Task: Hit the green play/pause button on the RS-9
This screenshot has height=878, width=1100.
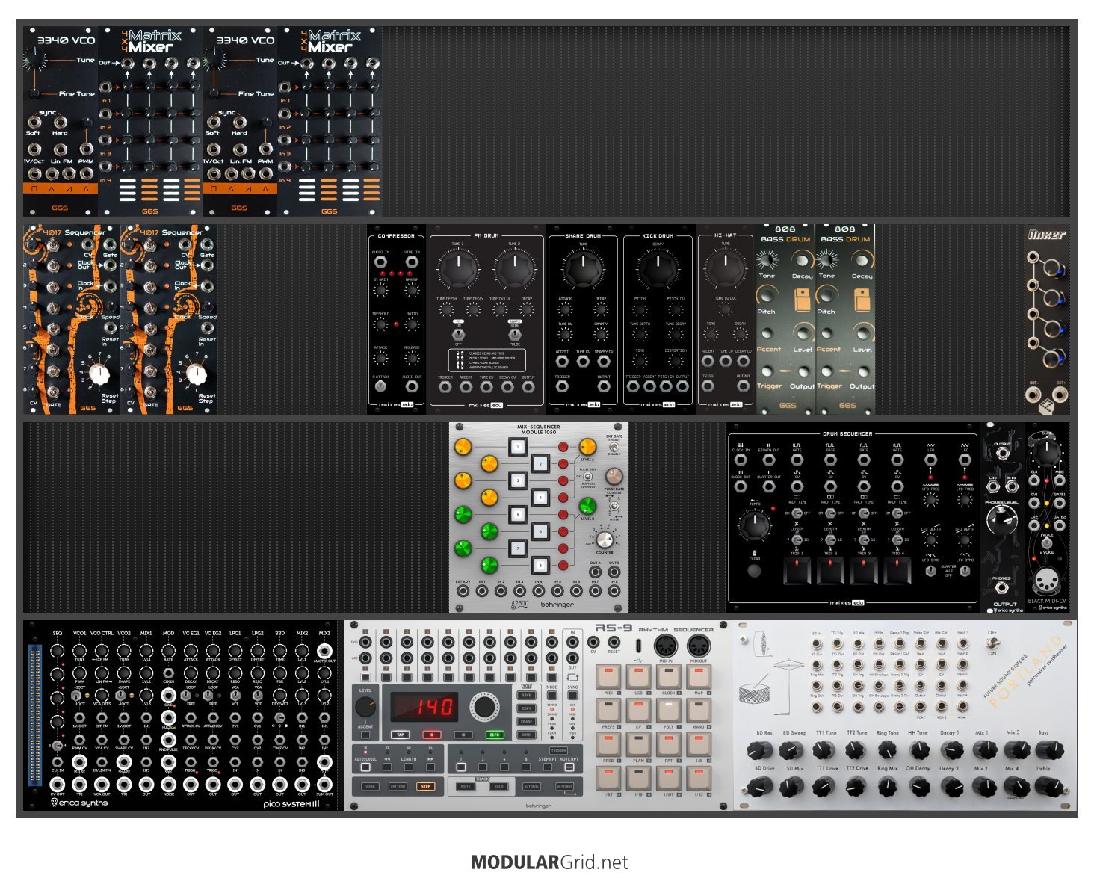Action: pos(494,735)
